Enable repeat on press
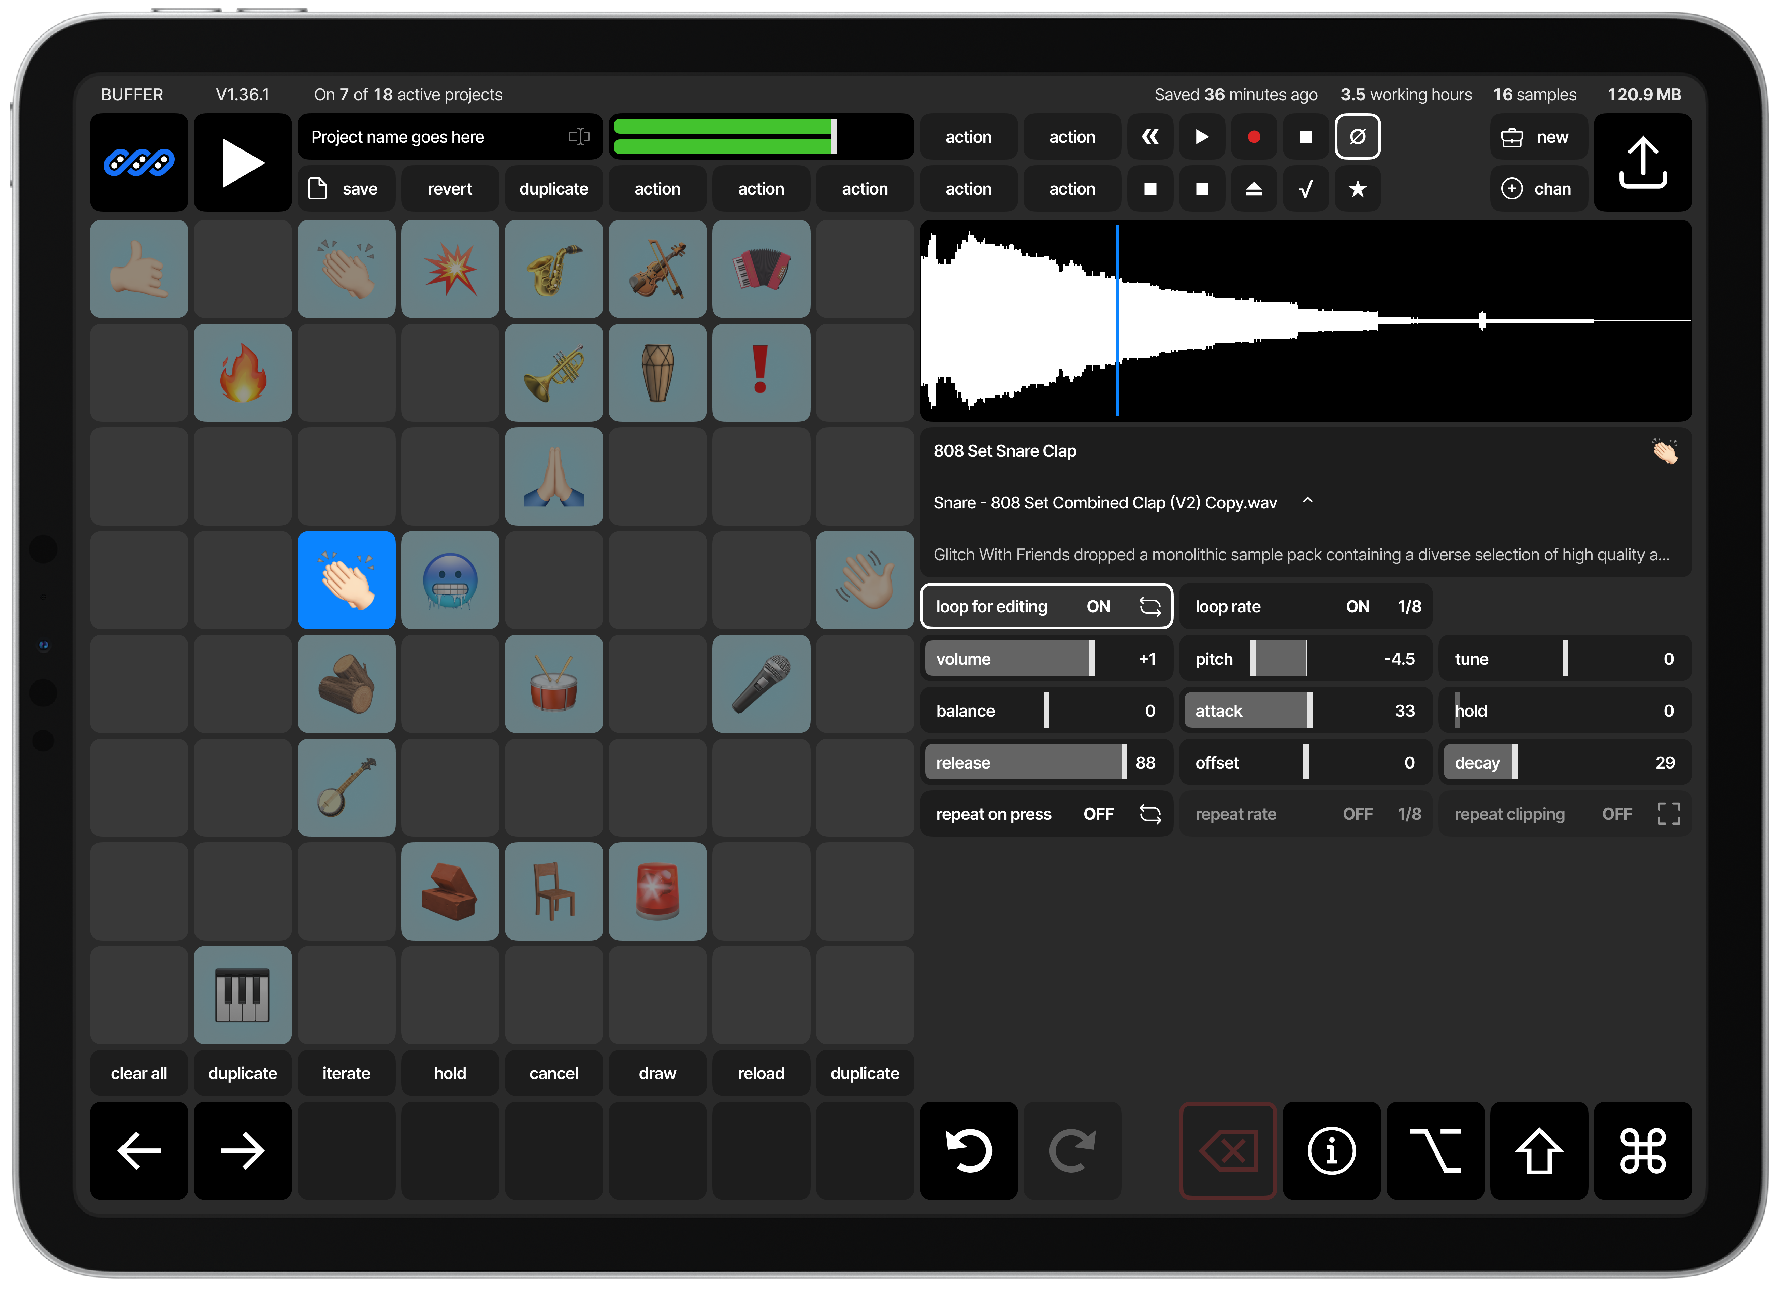Viewport: 1781px width, 1290px height. click(1047, 814)
